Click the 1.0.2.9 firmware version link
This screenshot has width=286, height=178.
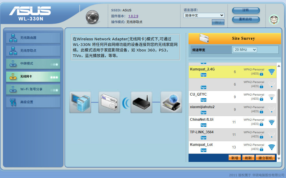tap(133, 16)
